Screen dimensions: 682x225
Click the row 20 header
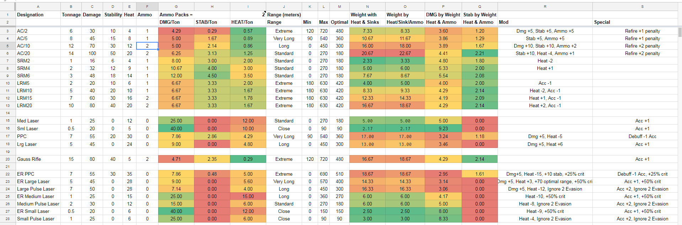[7, 159]
